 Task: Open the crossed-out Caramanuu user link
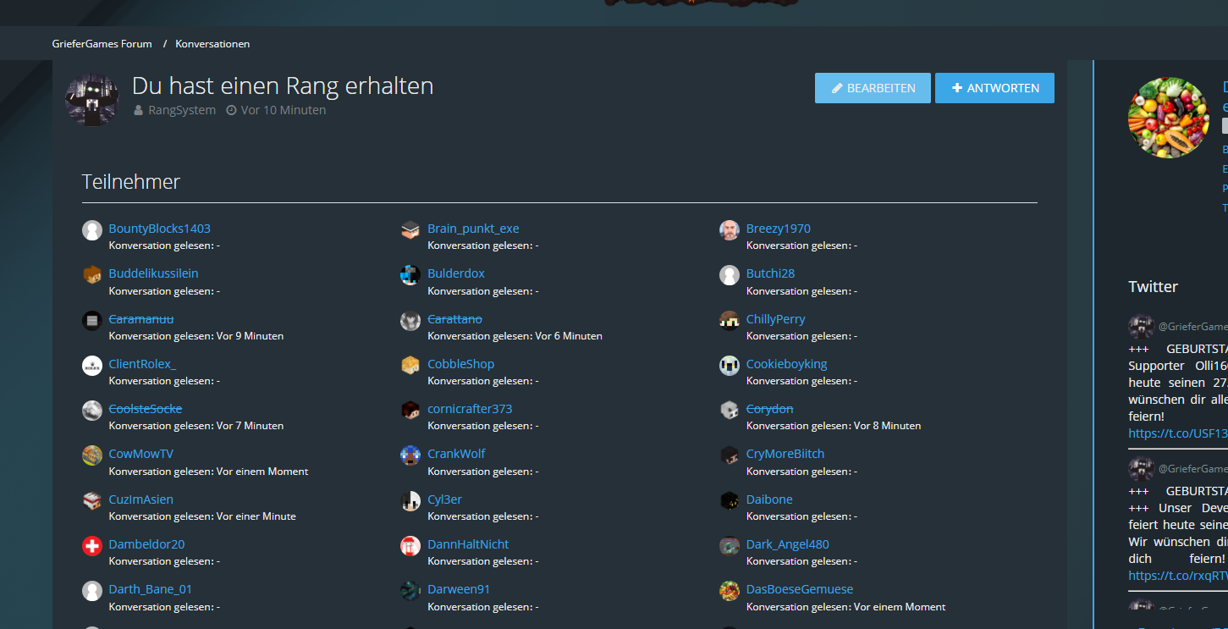[141, 318]
